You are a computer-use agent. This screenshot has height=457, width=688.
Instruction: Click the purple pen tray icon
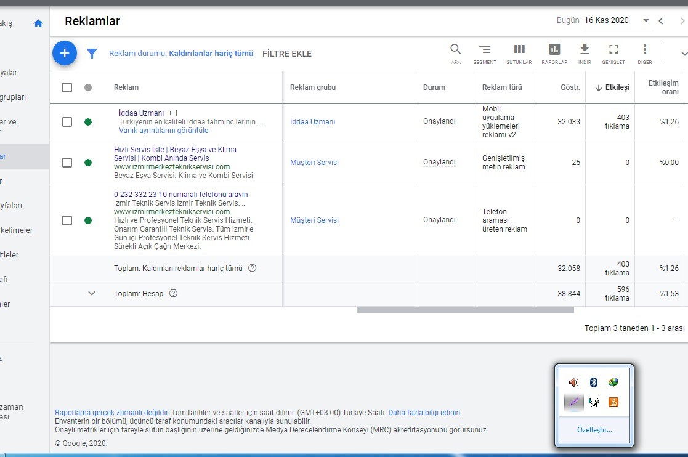573,402
